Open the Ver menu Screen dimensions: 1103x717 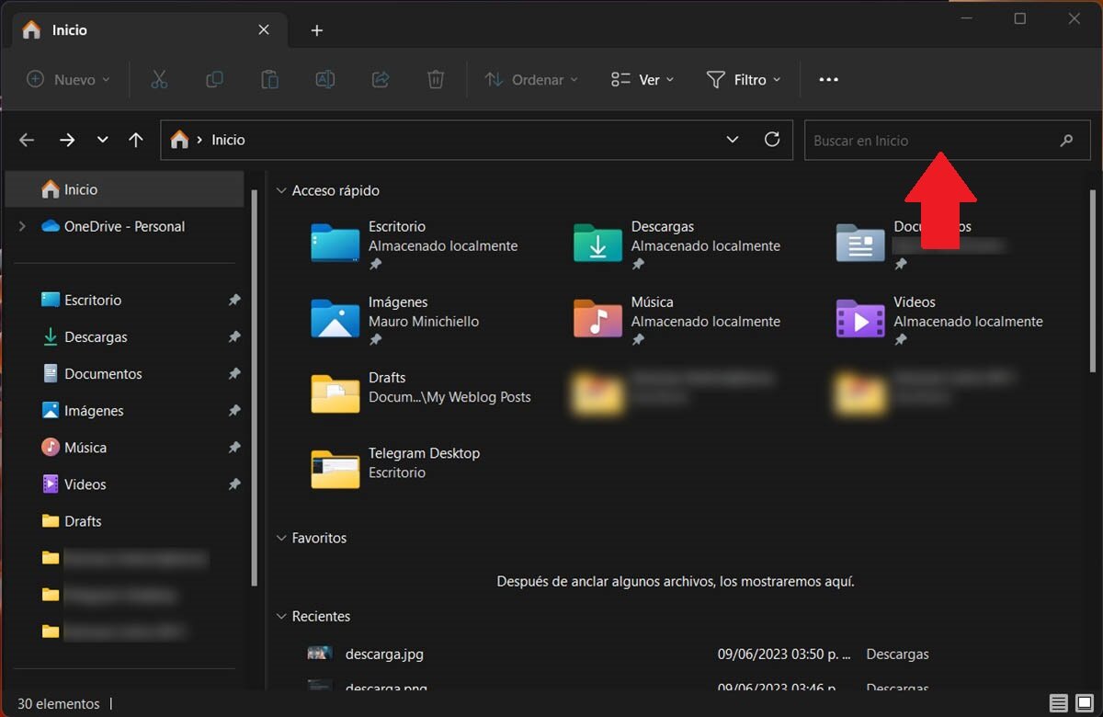[642, 80]
